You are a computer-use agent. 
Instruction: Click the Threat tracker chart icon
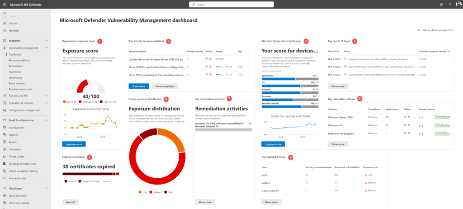point(5,157)
